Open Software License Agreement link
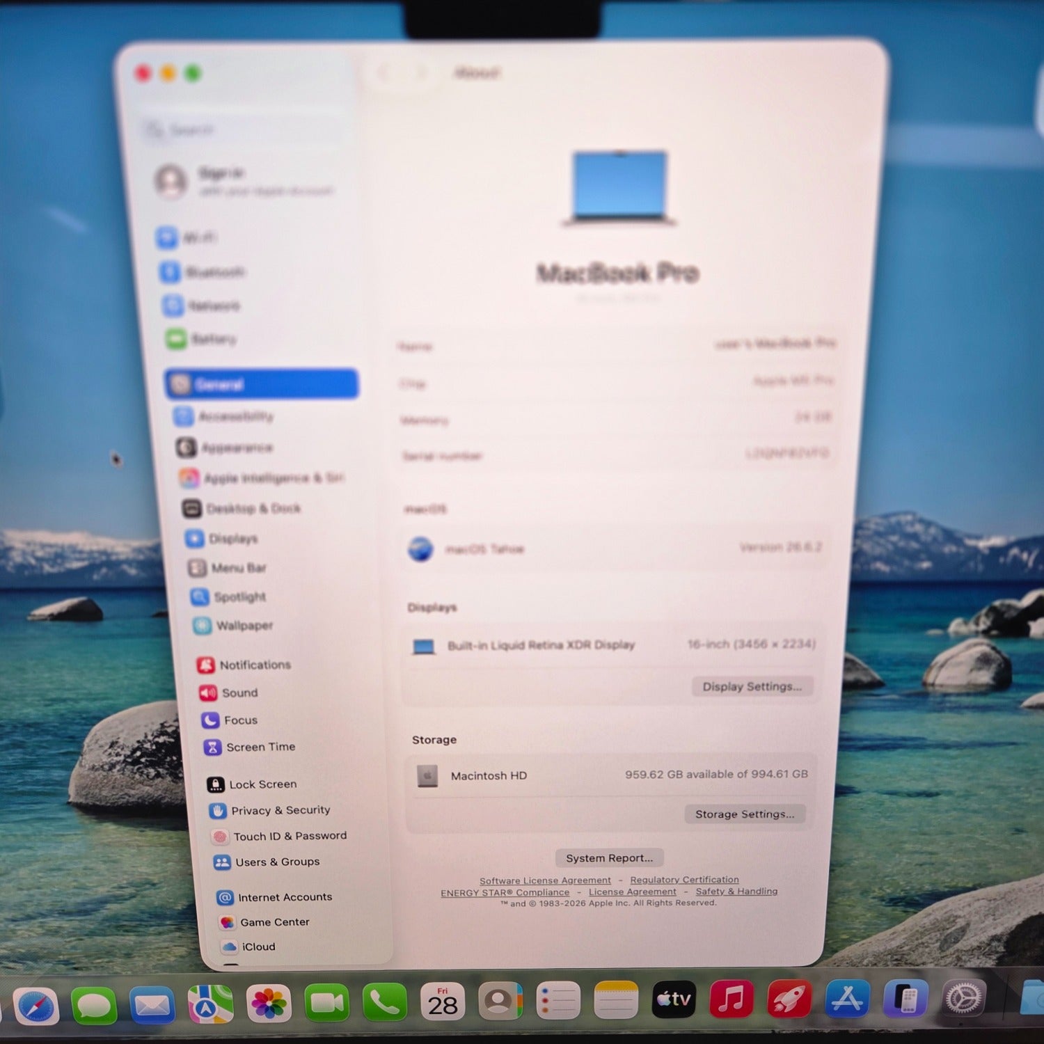The height and width of the screenshot is (1044, 1044). (x=545, y=880)
